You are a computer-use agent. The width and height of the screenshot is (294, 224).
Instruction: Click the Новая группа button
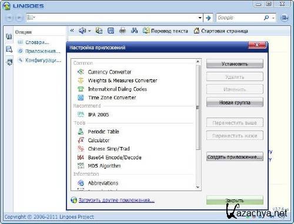pos(235,102)
